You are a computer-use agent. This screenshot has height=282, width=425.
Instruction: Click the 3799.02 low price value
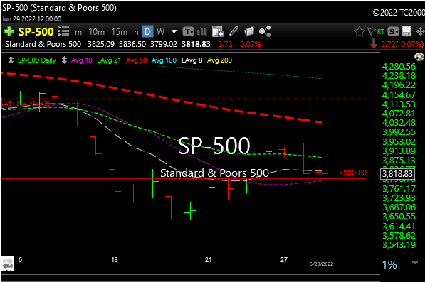click(x=164, y=44)
